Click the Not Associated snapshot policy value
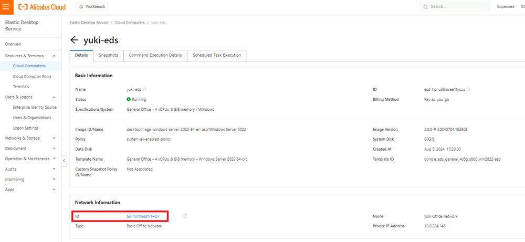525x242 pixels. (140, 170)
